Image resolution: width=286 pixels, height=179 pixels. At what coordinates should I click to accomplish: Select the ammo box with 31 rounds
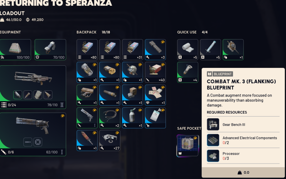(x=132, y=50)
